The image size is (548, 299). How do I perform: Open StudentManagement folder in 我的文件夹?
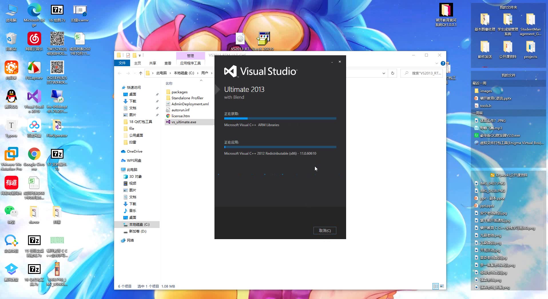(531, 25)
